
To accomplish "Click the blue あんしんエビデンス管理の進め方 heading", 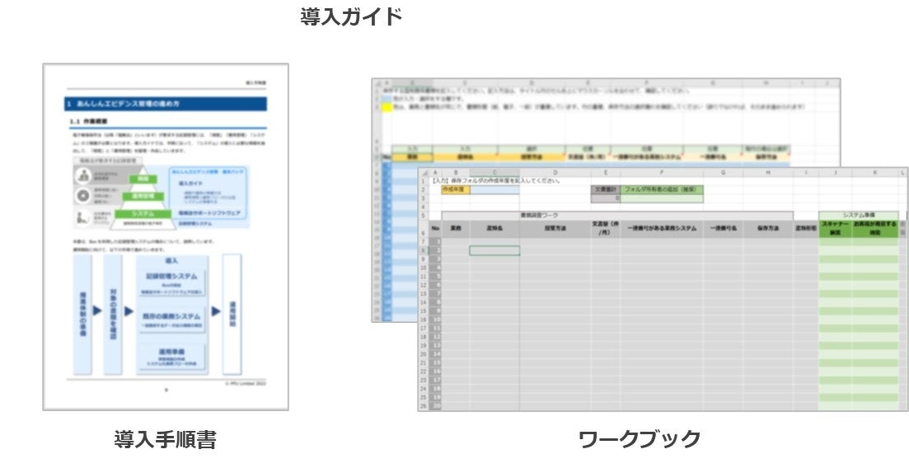I will (166, 104).
